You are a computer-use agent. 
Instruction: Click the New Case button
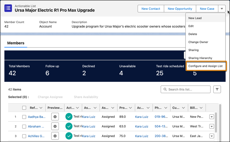click(x=207, y=9)
